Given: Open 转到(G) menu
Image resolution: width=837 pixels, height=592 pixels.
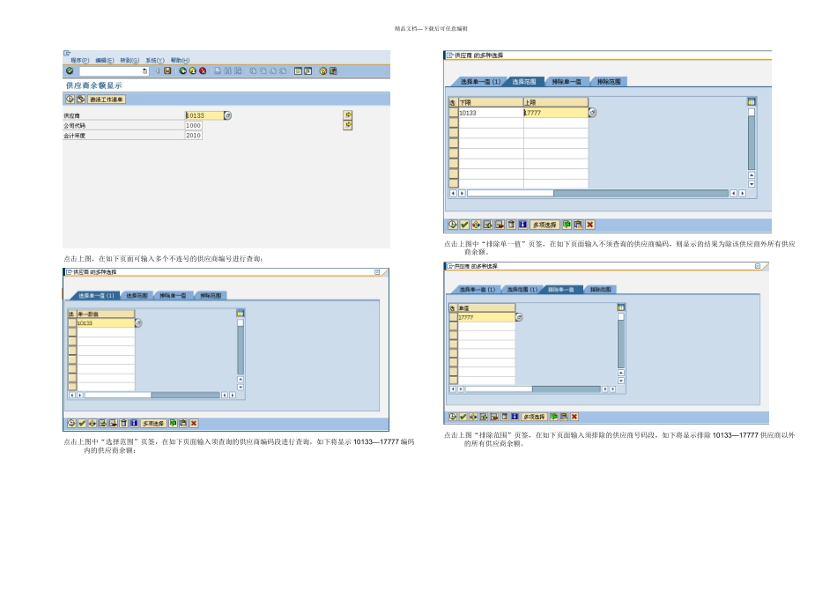Looking at the screenshot, I should pos(130,60).
